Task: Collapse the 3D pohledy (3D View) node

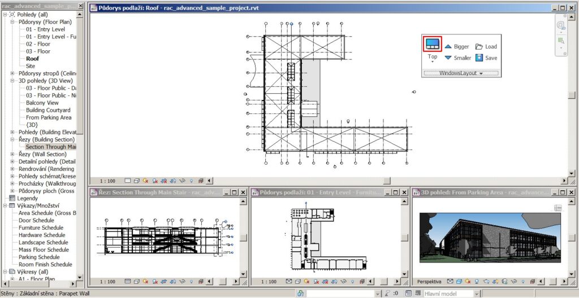Action: tap(13, 81)
